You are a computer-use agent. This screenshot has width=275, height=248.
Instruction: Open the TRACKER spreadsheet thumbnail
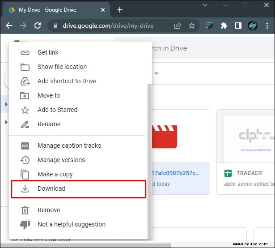tap(246, 137)
